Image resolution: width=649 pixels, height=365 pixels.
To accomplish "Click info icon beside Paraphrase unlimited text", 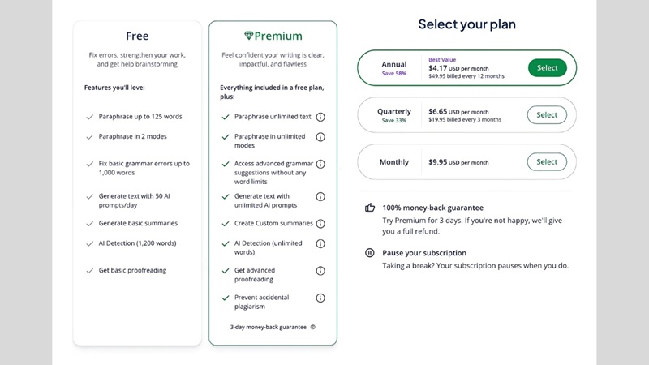I will click(320, 117).
